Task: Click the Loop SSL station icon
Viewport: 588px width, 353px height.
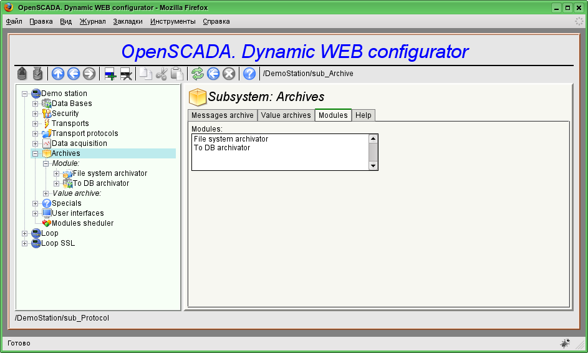Action: pos(36,243)
